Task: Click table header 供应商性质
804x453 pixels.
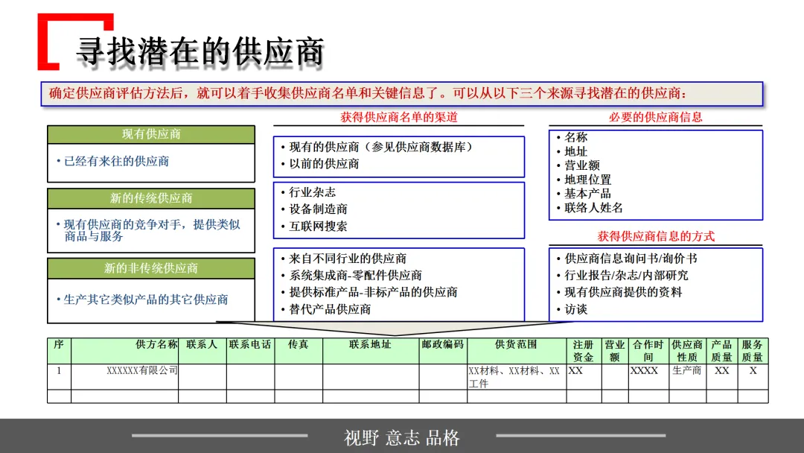Action: 687,351
